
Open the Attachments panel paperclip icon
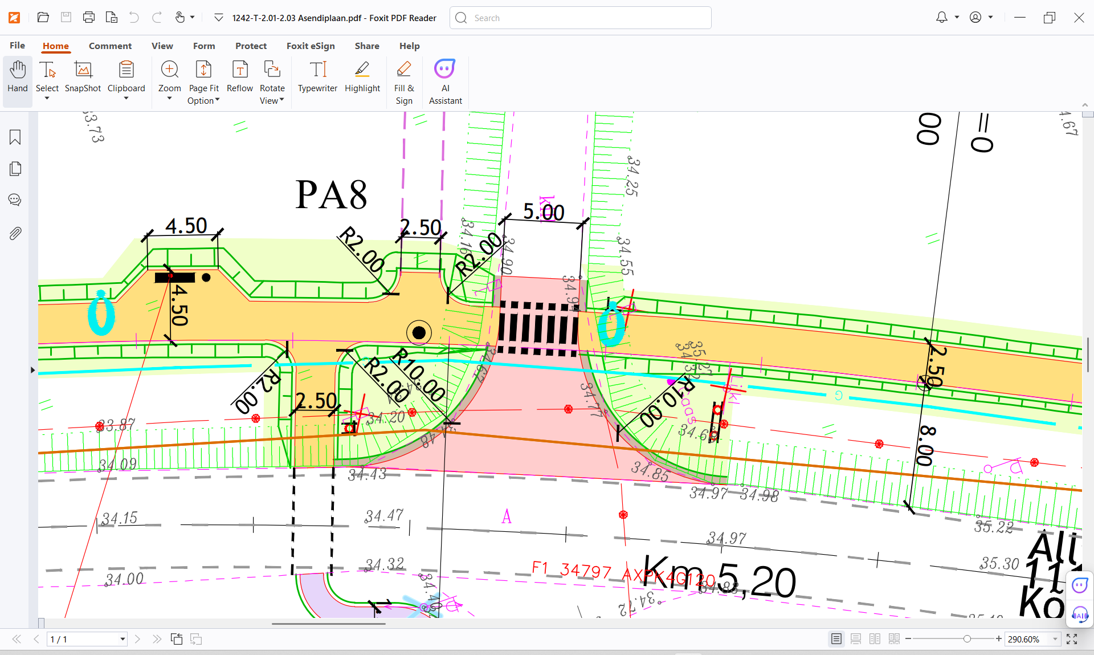coord(15,233)
